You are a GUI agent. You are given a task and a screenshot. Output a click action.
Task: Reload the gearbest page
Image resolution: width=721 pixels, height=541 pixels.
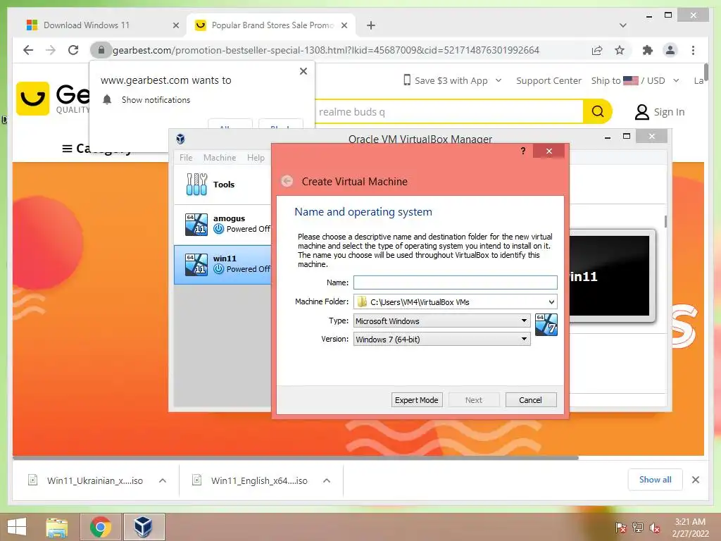click(73, 50)
